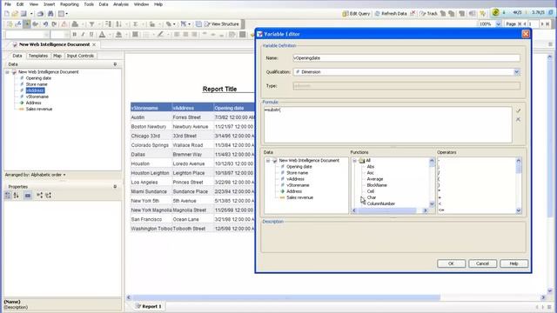Viewport: 557px width, 313px height.
Task: Open the Analysis menu
Action: coord(121,4)
